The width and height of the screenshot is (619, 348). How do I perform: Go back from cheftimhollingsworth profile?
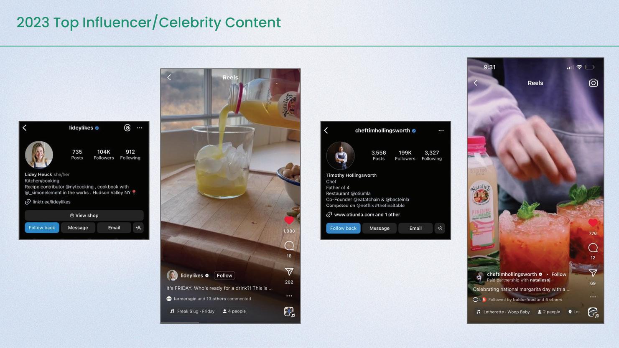(x=326, y=131)
